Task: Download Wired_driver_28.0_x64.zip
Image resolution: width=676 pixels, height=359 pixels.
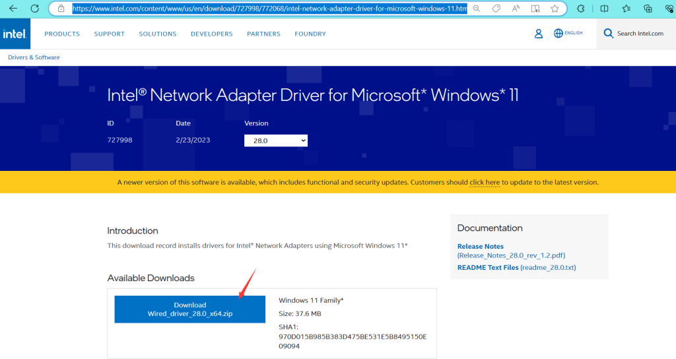Action: pyautogui.click(x=190, y=310)
